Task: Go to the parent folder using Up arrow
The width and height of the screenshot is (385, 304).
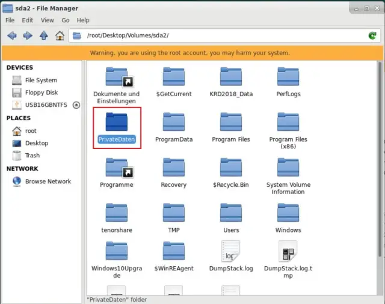Action: (x=43, y=36)
